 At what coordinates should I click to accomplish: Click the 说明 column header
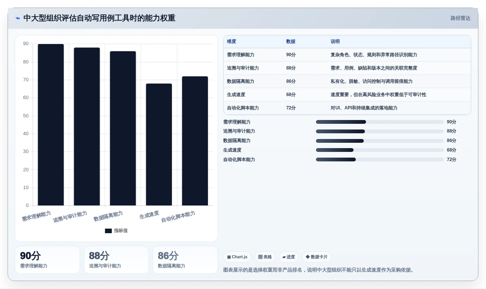[x=335, y=41]
